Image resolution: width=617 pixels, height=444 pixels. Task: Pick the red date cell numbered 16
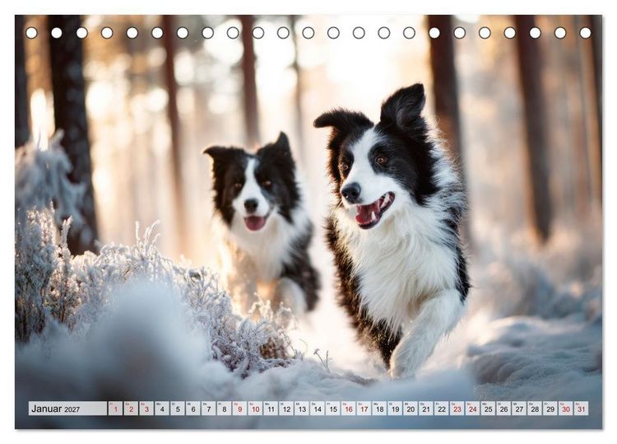click(348, 408)
